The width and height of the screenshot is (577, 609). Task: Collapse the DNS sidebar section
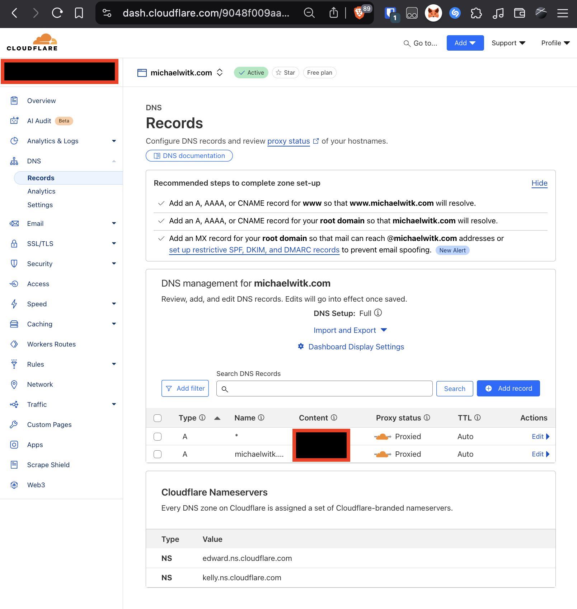(x=114, y=161)
